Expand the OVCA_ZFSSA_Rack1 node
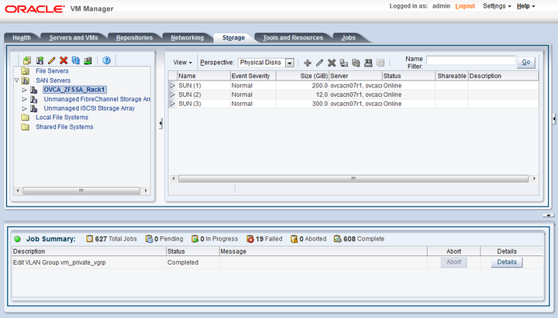Viewport: 558px width, 318px height. coord(24,90)
